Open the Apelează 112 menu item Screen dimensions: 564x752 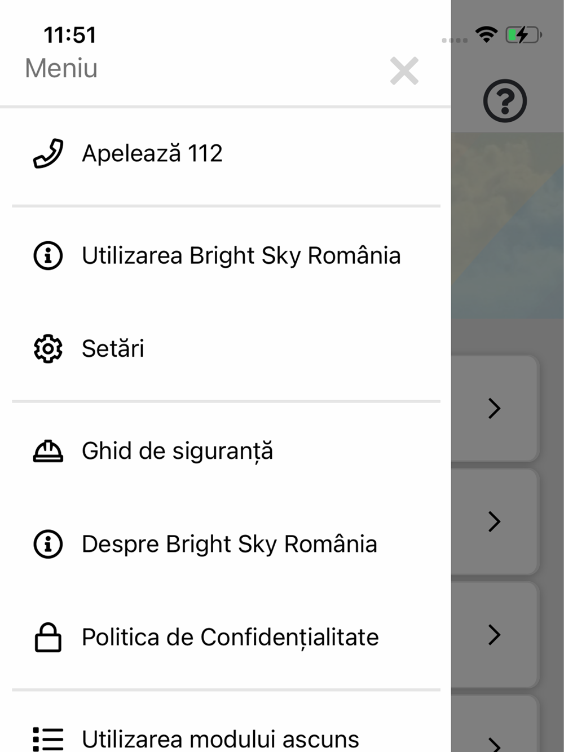coord(152,154)
